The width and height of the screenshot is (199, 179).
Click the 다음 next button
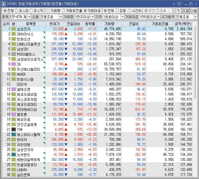193,11
